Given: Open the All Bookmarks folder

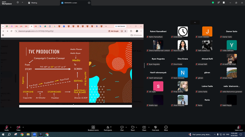Looking at the screenshot, I should (136, 35).
